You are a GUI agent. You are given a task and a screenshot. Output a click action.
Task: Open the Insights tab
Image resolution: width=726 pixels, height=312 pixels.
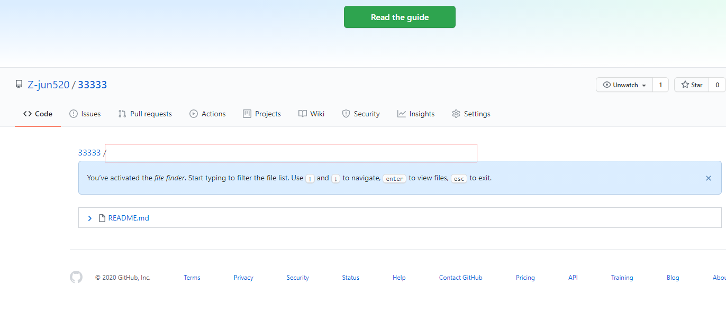click(416, 114)
